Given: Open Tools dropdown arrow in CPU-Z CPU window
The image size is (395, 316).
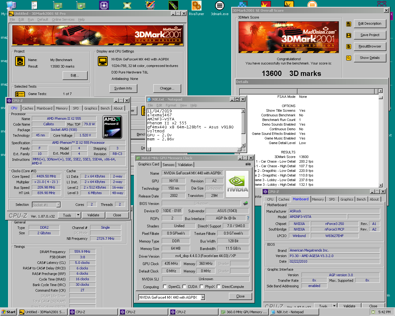Looking at the screenshot, I should pos(78,215).
